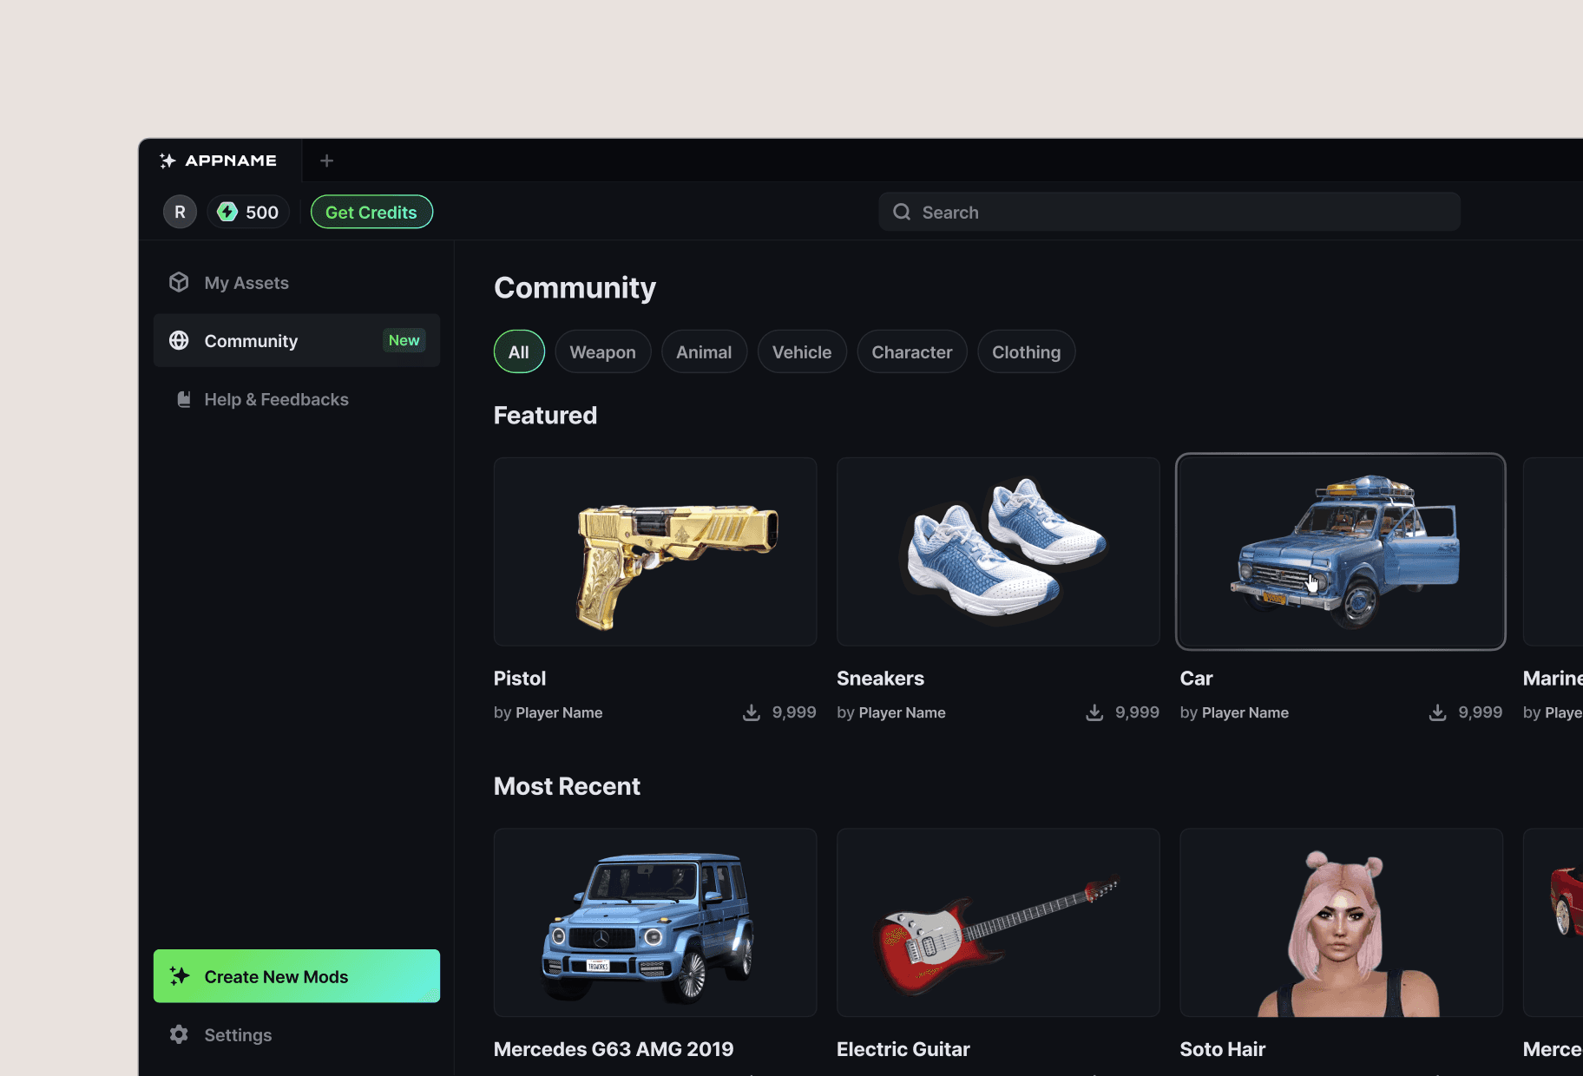The image size is (1583, 1076).
Task: Click the Help & Feedbacks book icon
Action: coord(183,399)
